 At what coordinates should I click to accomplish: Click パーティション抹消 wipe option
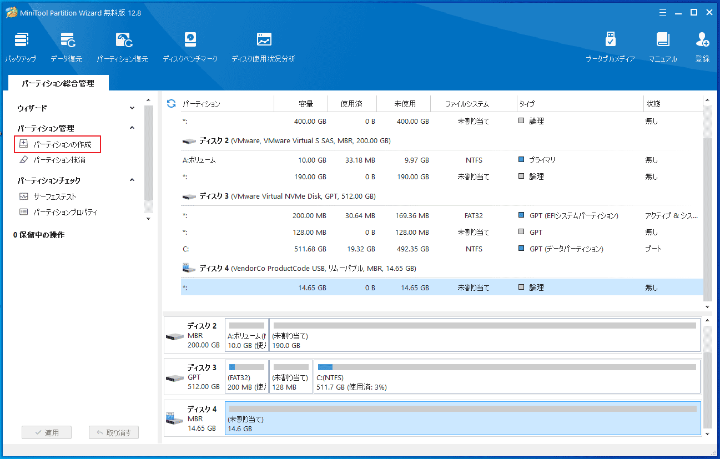[59, 160]
